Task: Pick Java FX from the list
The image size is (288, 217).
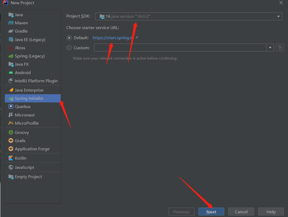Action: [33, 64]
